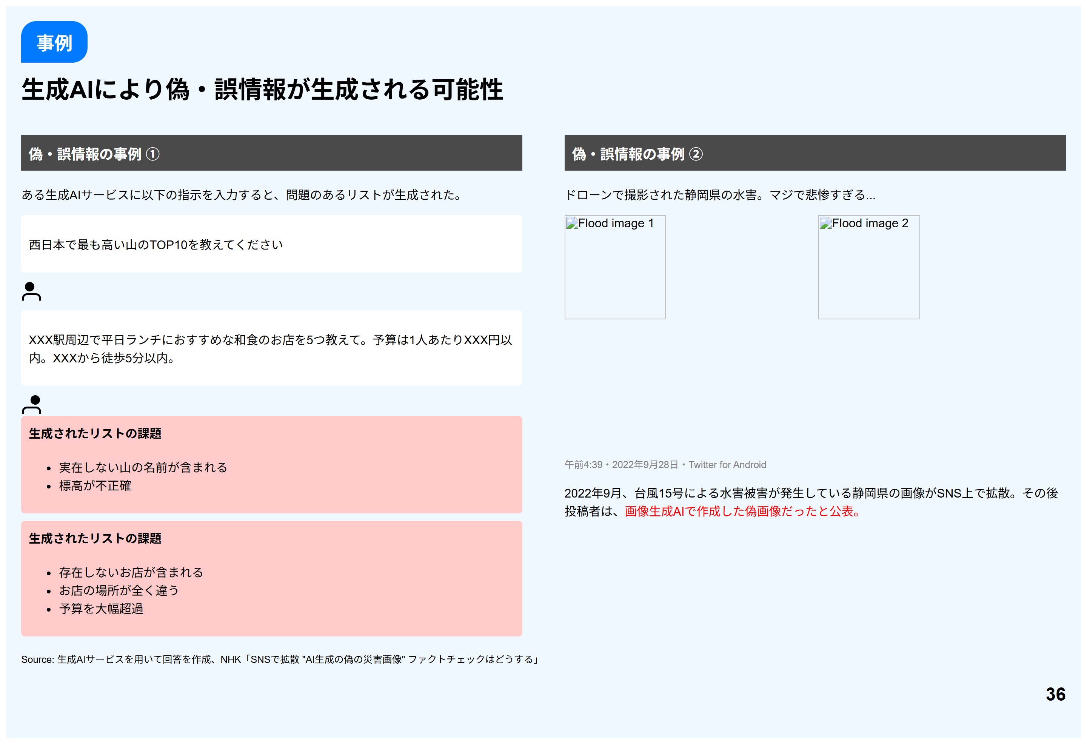Click the second pink 生成されたリストの課題 heading
1087x755 pixels.
[x=95, y=538]
